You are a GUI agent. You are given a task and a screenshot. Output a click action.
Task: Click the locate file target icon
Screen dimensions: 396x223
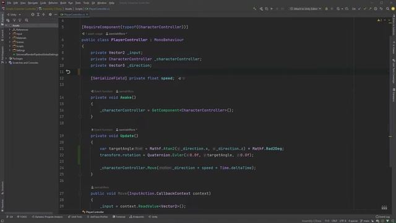click(x=33, y=15)
